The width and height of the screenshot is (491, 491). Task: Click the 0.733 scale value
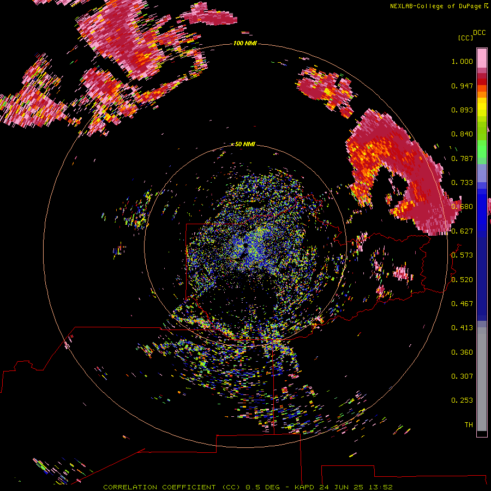tap(462, 183)
